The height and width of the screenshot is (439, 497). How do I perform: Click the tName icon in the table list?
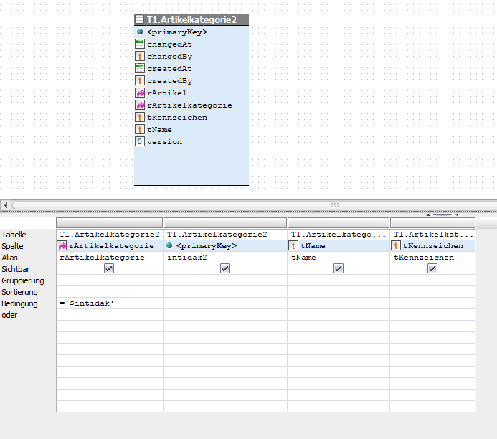[140, 130]
